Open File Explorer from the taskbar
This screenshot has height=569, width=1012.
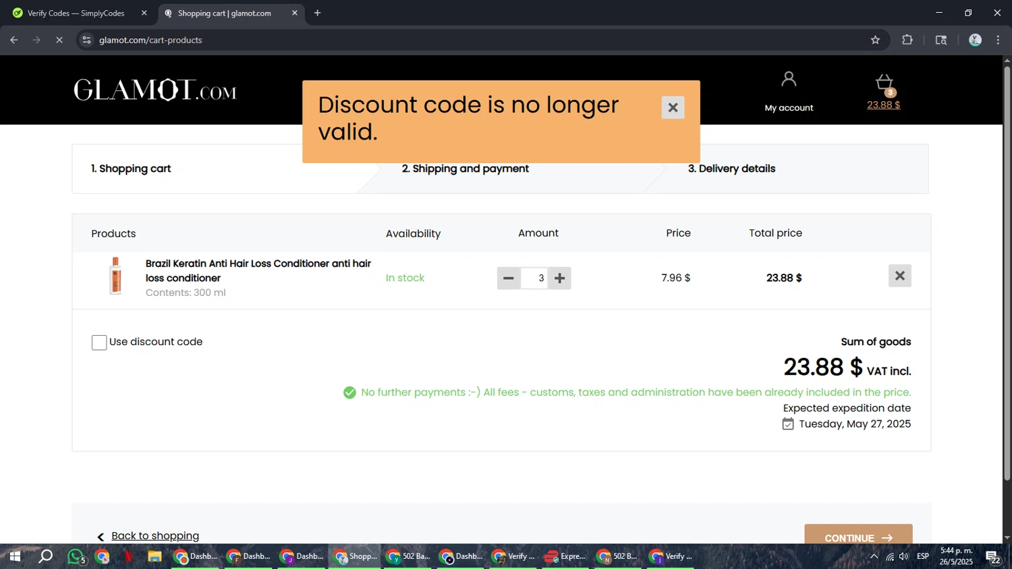tap(154, 556)
